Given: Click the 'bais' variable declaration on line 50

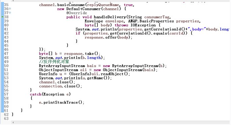Looking at the screenshot, I should [x=91, y=66].
